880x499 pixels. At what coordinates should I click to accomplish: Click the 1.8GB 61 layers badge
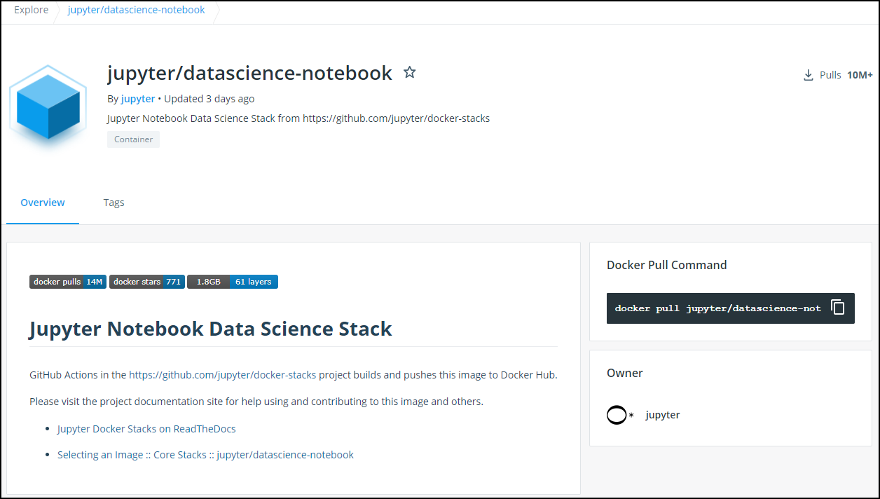pos(233,282)
